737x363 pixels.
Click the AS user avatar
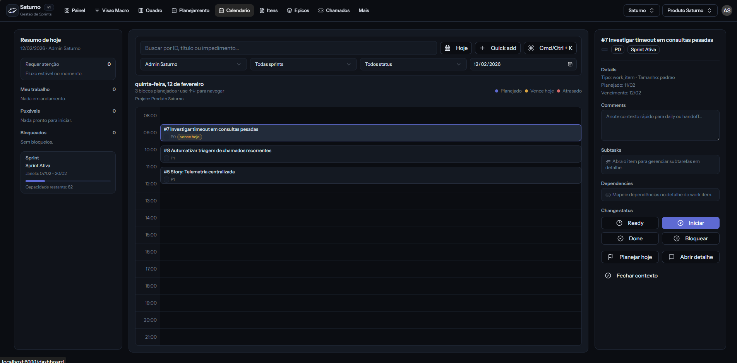point(727,10)
